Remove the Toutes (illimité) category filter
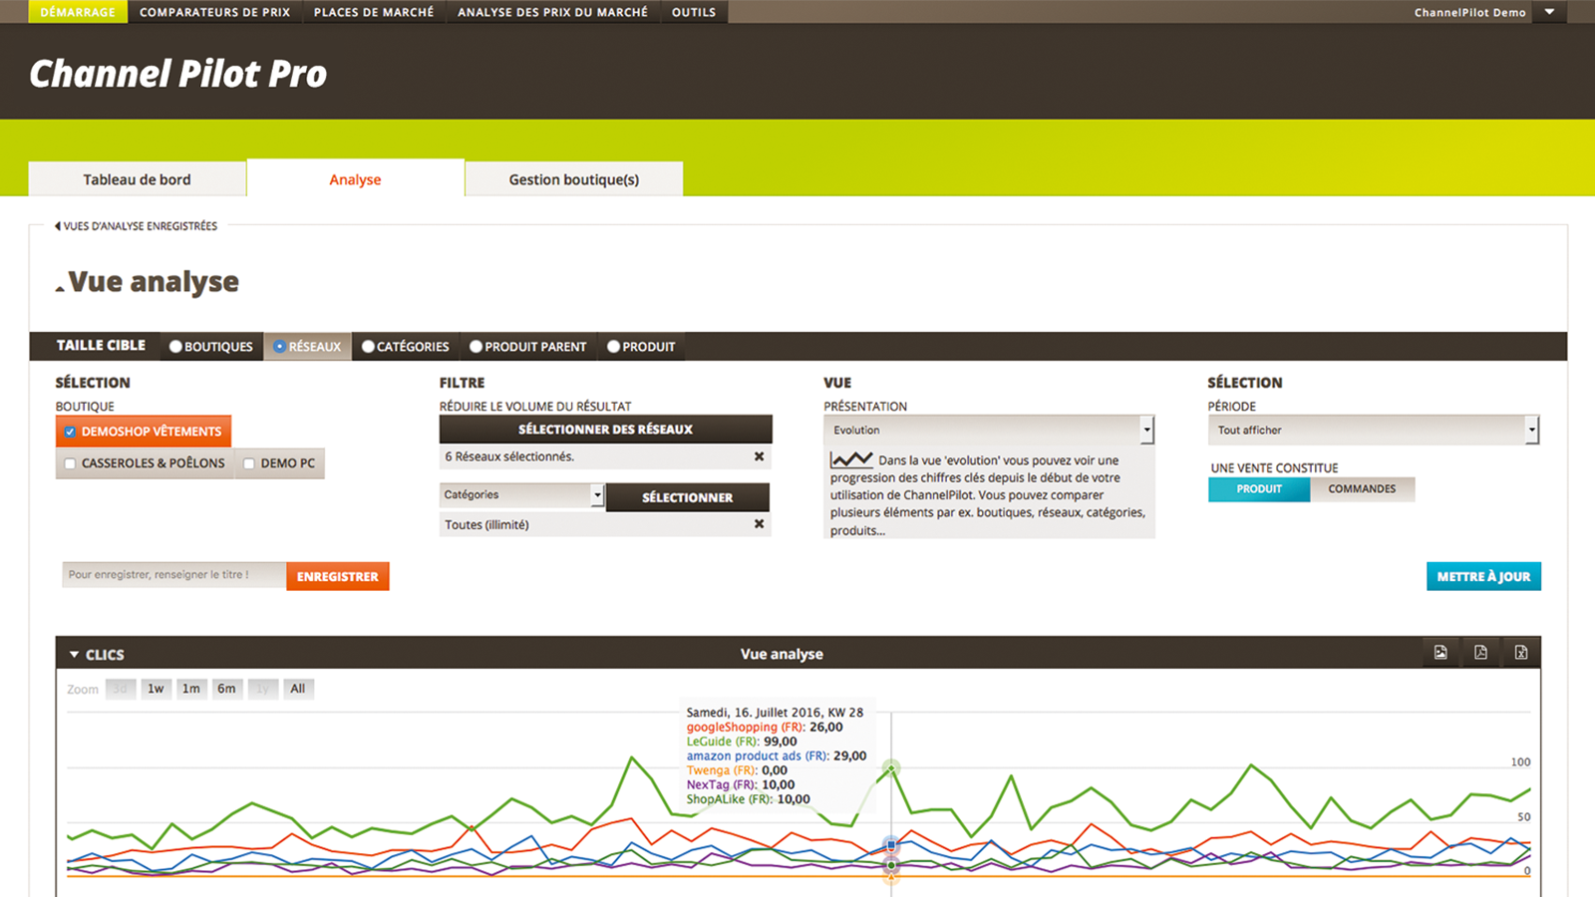 [x=759, y=524]
